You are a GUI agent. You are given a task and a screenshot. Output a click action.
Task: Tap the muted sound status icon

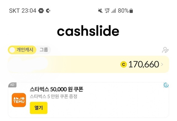(x=100, y=11)
